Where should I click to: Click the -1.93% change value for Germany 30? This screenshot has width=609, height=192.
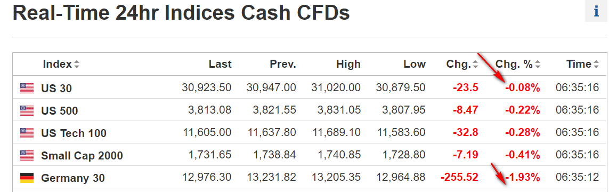point(522,178)
